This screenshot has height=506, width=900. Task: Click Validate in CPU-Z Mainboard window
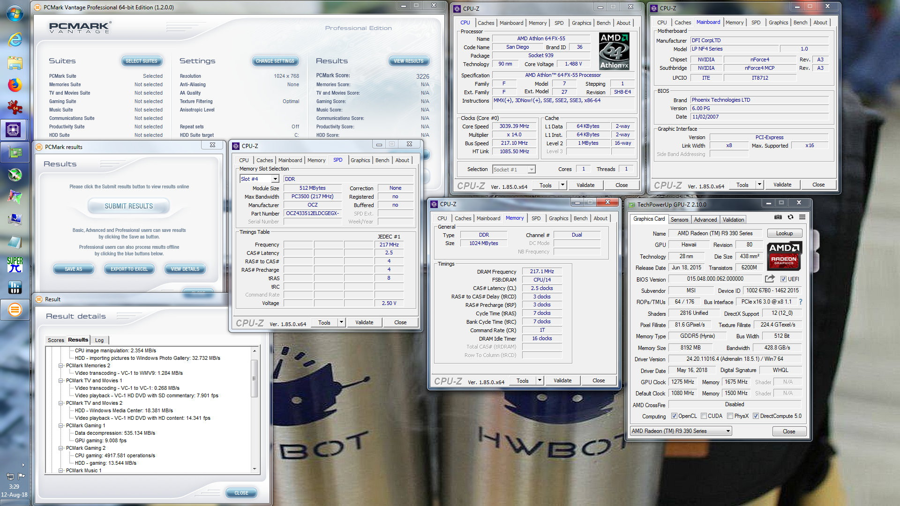tap(782, 185)
